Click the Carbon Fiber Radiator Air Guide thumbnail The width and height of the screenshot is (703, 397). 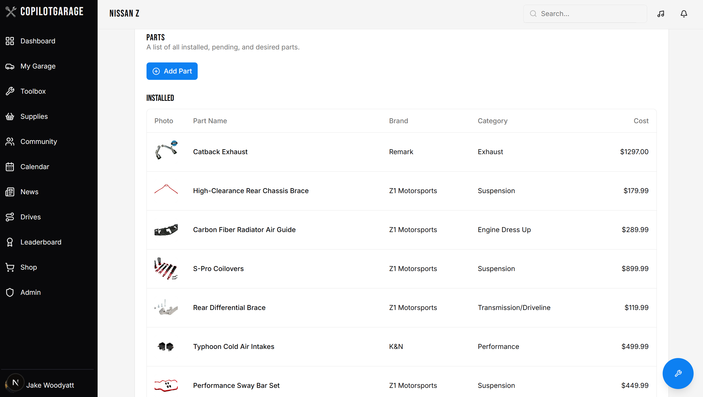click(x=166, y=230)
